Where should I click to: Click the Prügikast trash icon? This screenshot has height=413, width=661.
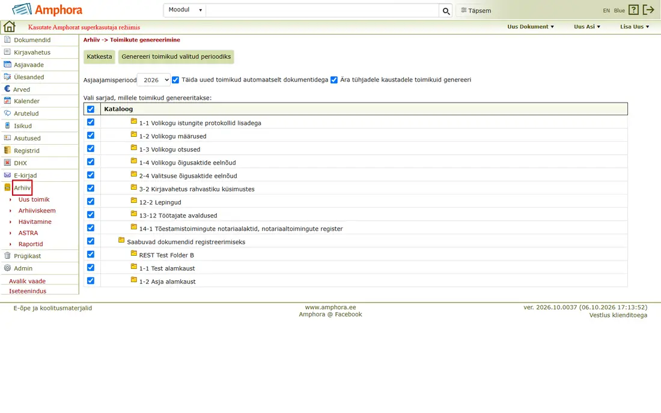(x=7, y=256)
